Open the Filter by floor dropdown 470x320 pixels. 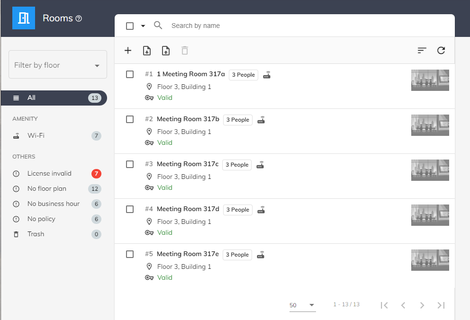tap(58, 65)
